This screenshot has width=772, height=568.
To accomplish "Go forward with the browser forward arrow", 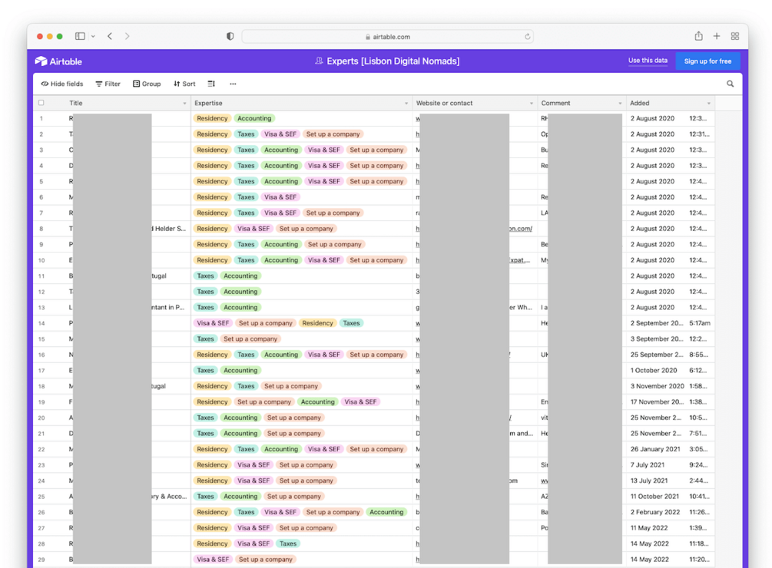I will [x=127, y=36].
